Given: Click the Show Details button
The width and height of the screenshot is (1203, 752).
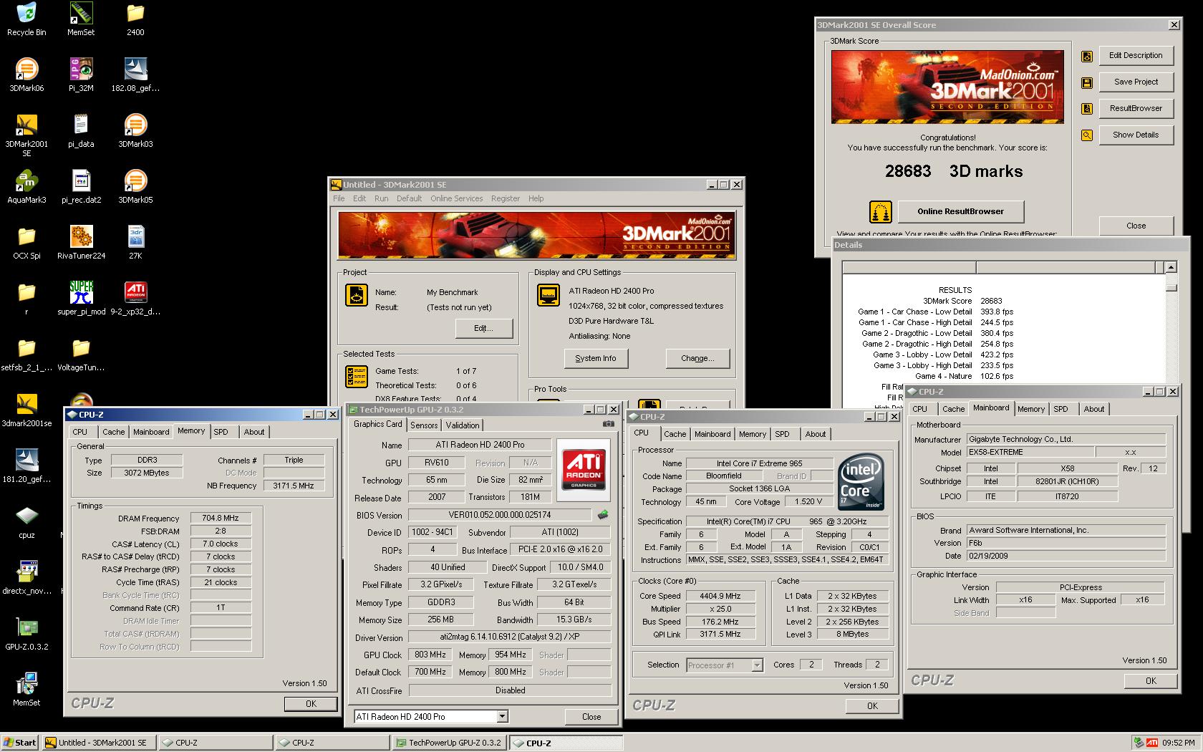Looking at the screenshot, I should click(1136, 135).
